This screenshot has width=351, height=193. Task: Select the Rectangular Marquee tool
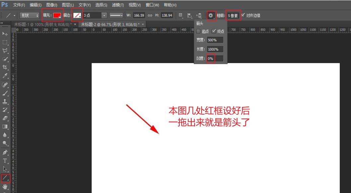pyautogui.click(x=5, y=42)
